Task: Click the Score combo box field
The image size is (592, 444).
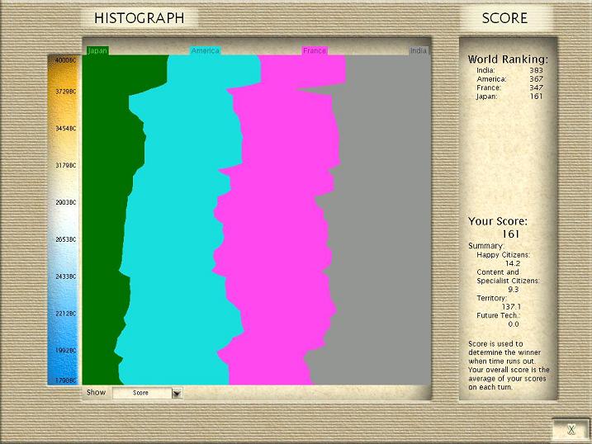Action: pyautogui.click(x=143, y=393)
